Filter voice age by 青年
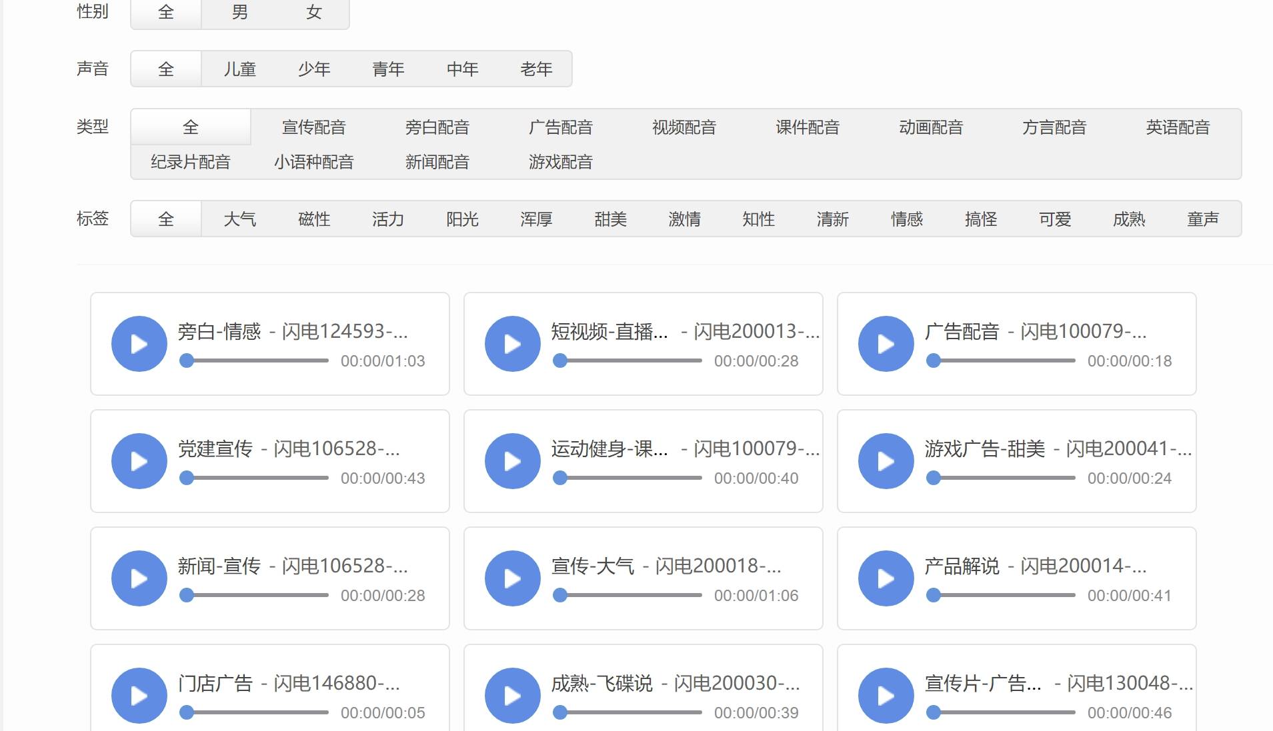This screenshot has width=1273, height=731. (388, 69)
